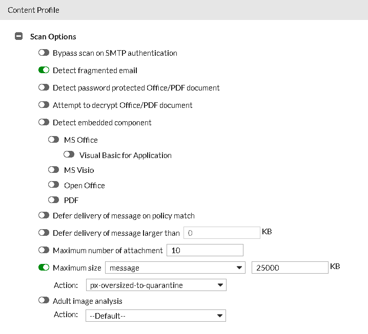Open the Maximum size type dropdown

click(x=175, y=268)
